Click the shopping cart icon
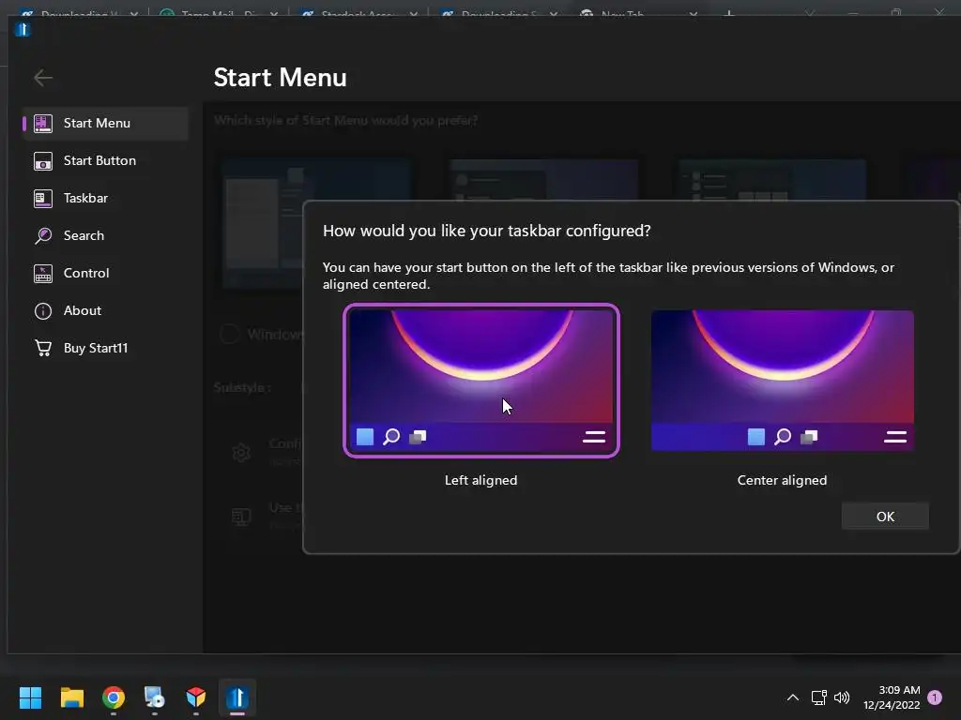The height and width of the screenshot is (720, 961). [43, 348]
